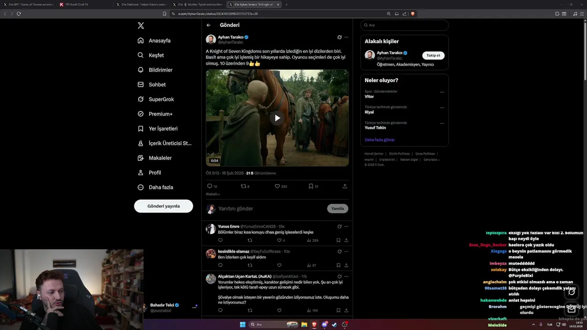Viewport: 587px width, 330px height.
Task: Bookmark the main post
Action: coord(310,186)
